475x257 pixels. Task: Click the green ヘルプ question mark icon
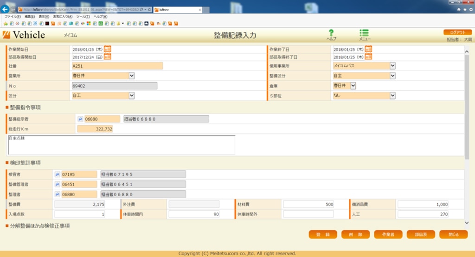(x=331, y=33)
